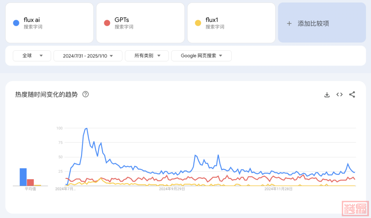Viewport: 371px width, 218px height.
Task: Click the download CSV icon
Action: (327, 95)
